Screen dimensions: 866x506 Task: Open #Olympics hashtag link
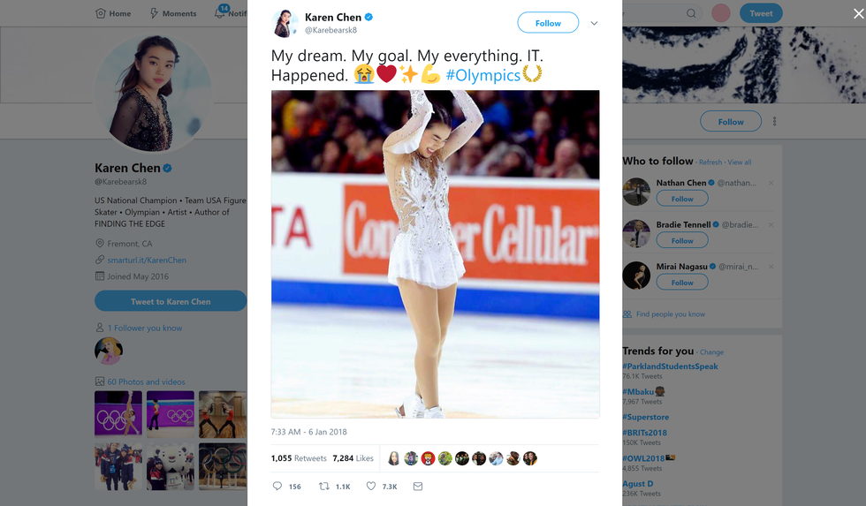482,75
